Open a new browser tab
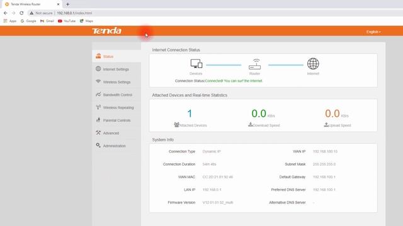This screenshot has width=403, height=226. coord(67,4)
